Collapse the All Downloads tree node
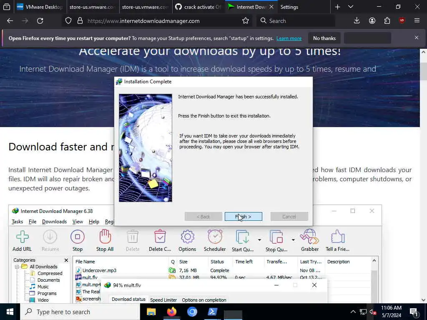The image size is (427, 320). (x=17, y=267)
